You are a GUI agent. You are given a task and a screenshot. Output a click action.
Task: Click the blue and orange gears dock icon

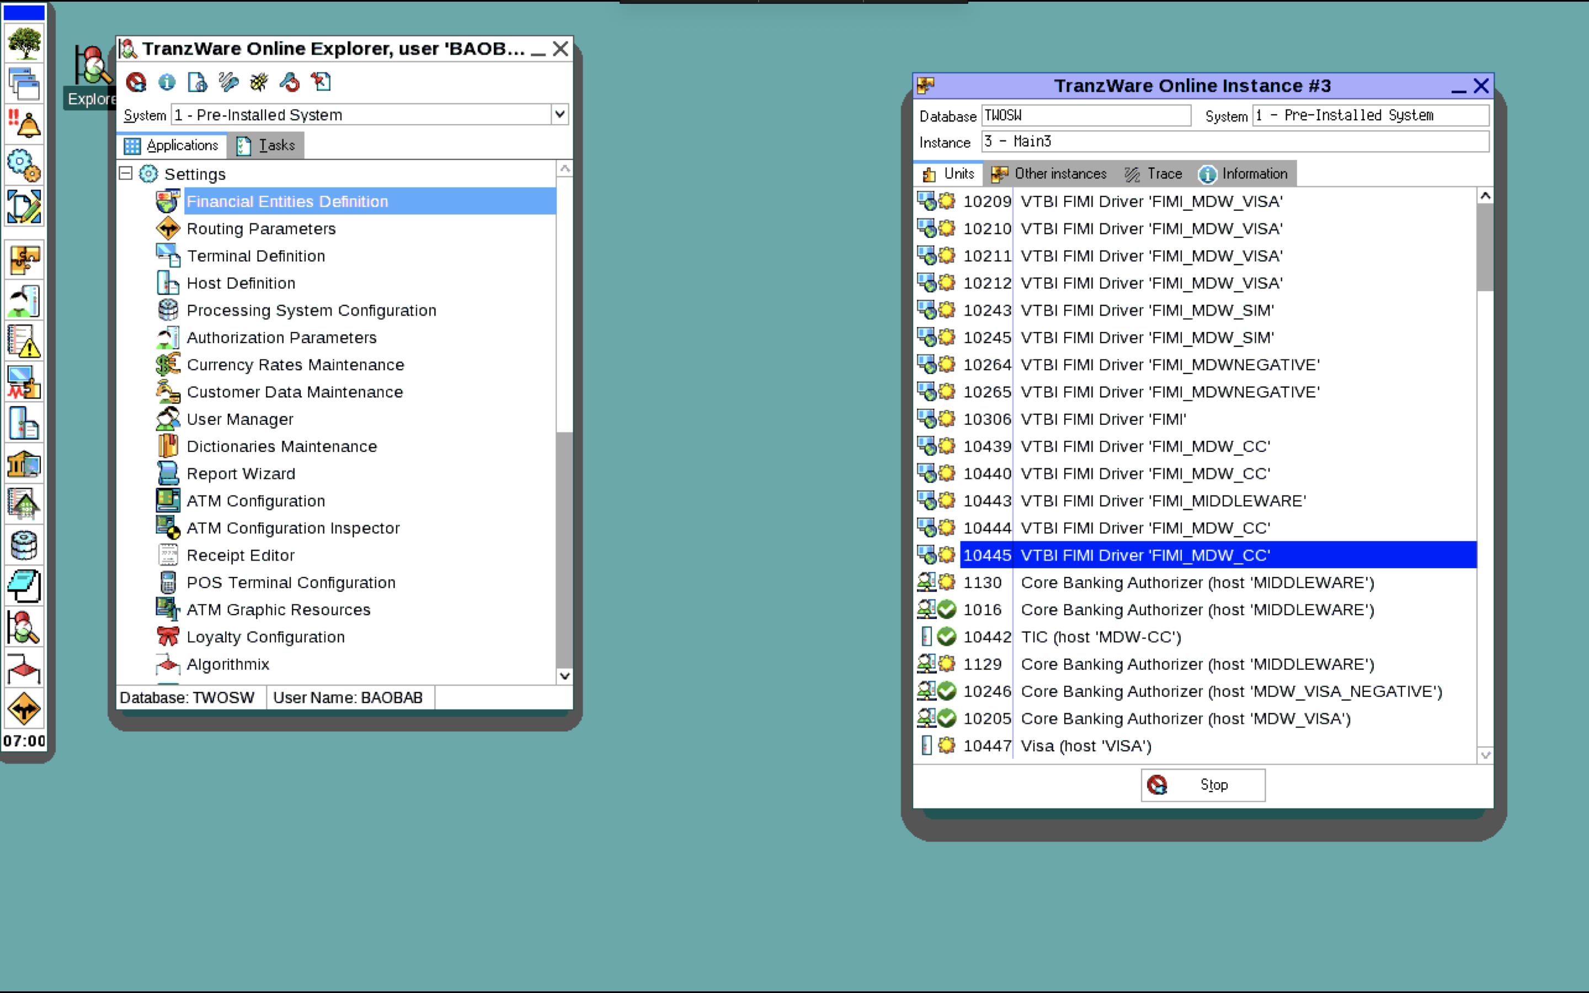coord(24,165)
